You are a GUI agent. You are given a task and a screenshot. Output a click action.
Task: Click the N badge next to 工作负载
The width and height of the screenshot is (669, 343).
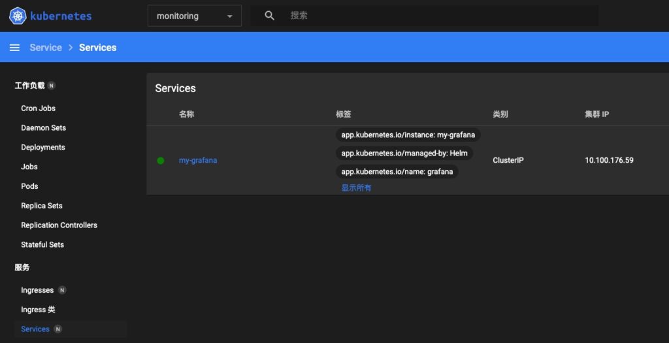(51, 86)
